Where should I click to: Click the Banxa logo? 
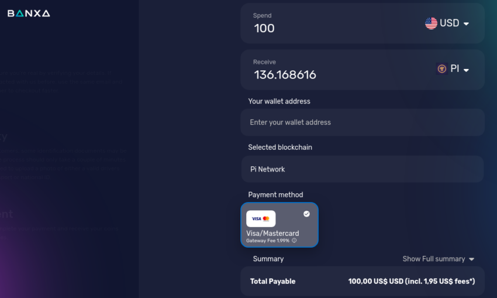(29, 13)
